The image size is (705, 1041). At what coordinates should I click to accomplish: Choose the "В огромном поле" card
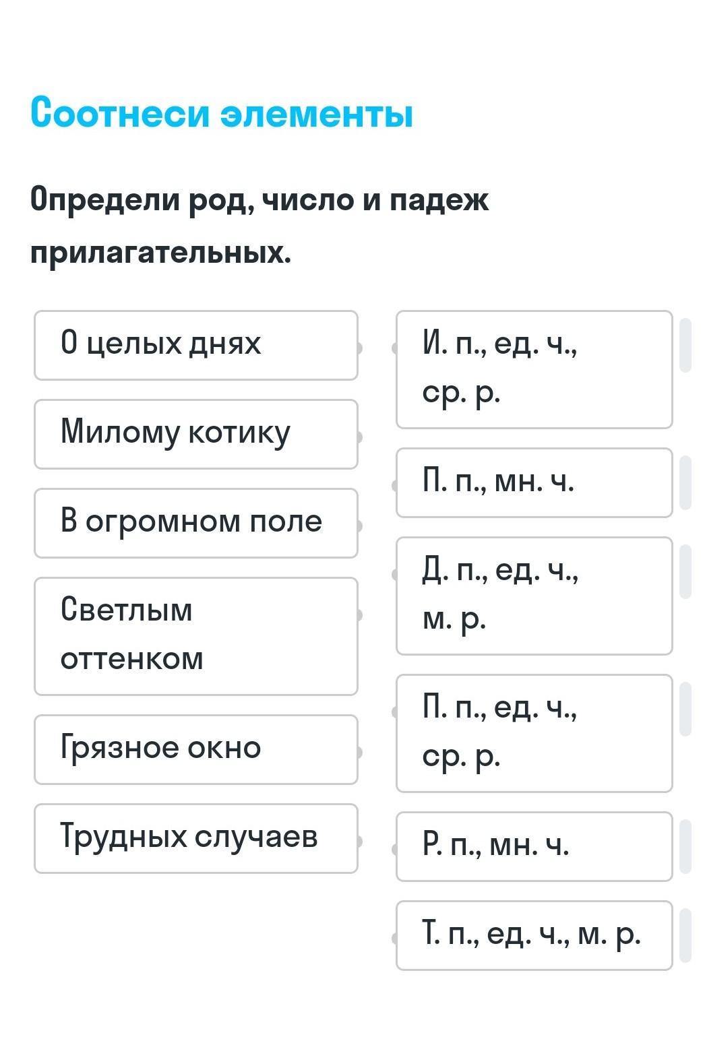click(x=195, y=523)
